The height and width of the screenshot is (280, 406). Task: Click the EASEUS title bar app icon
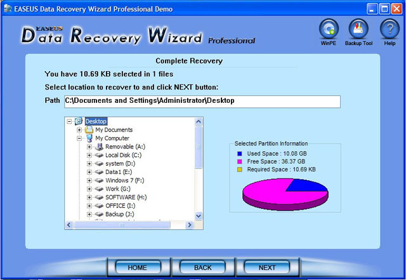tap(8, 8)
